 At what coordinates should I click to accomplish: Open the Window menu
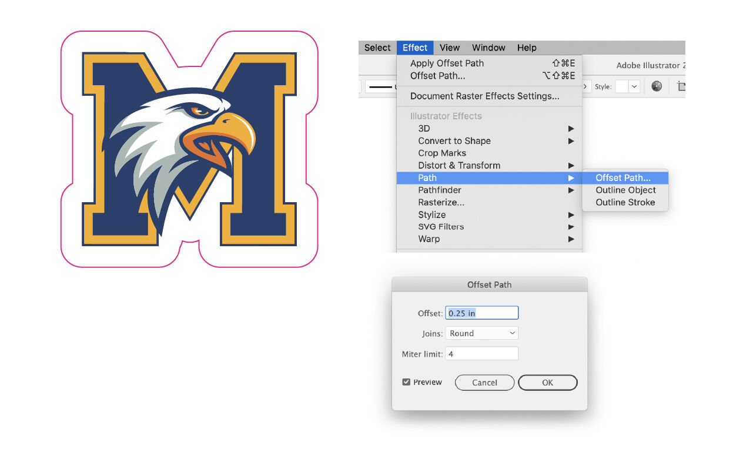click(488, 48)
